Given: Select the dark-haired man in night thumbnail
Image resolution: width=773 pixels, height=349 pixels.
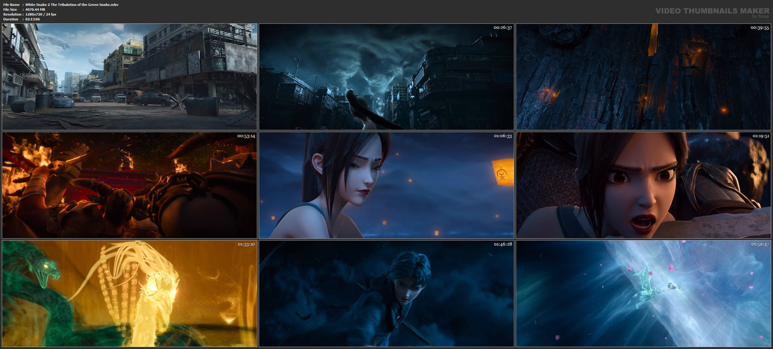Looking at the screenshot, I should click(x=386, y=293).
